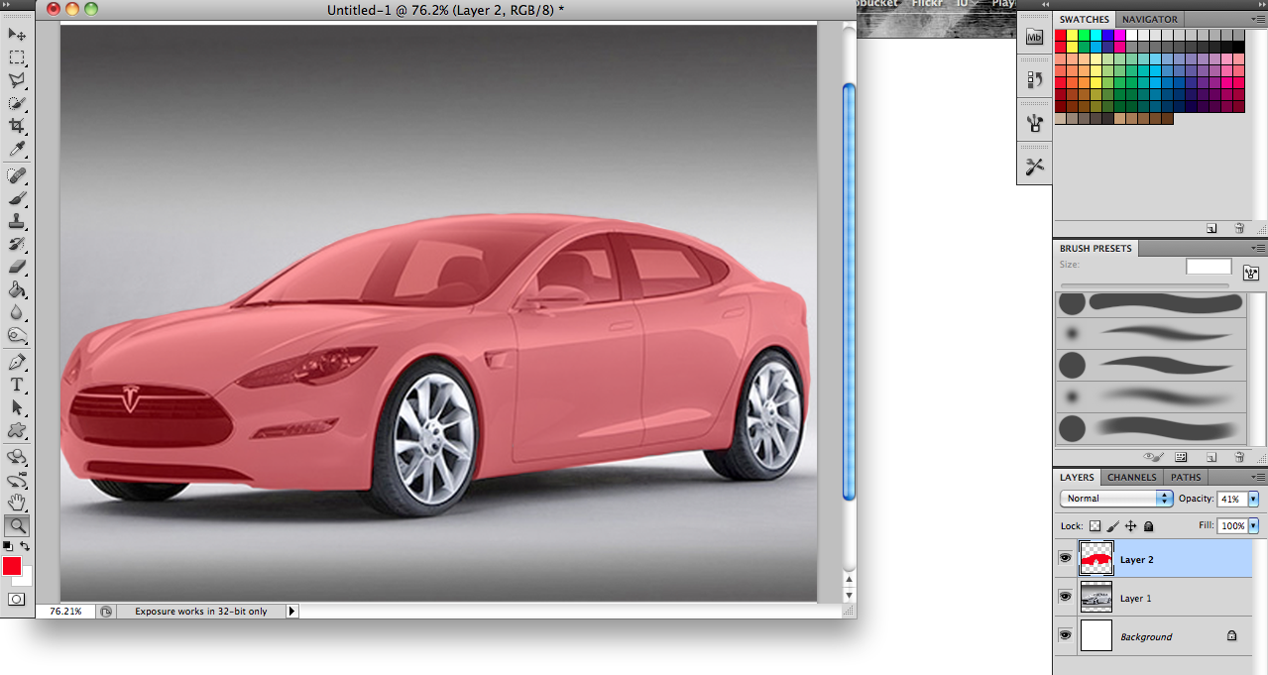
Task: Select the Clone Stamp tool
Action: coord(17,221)
